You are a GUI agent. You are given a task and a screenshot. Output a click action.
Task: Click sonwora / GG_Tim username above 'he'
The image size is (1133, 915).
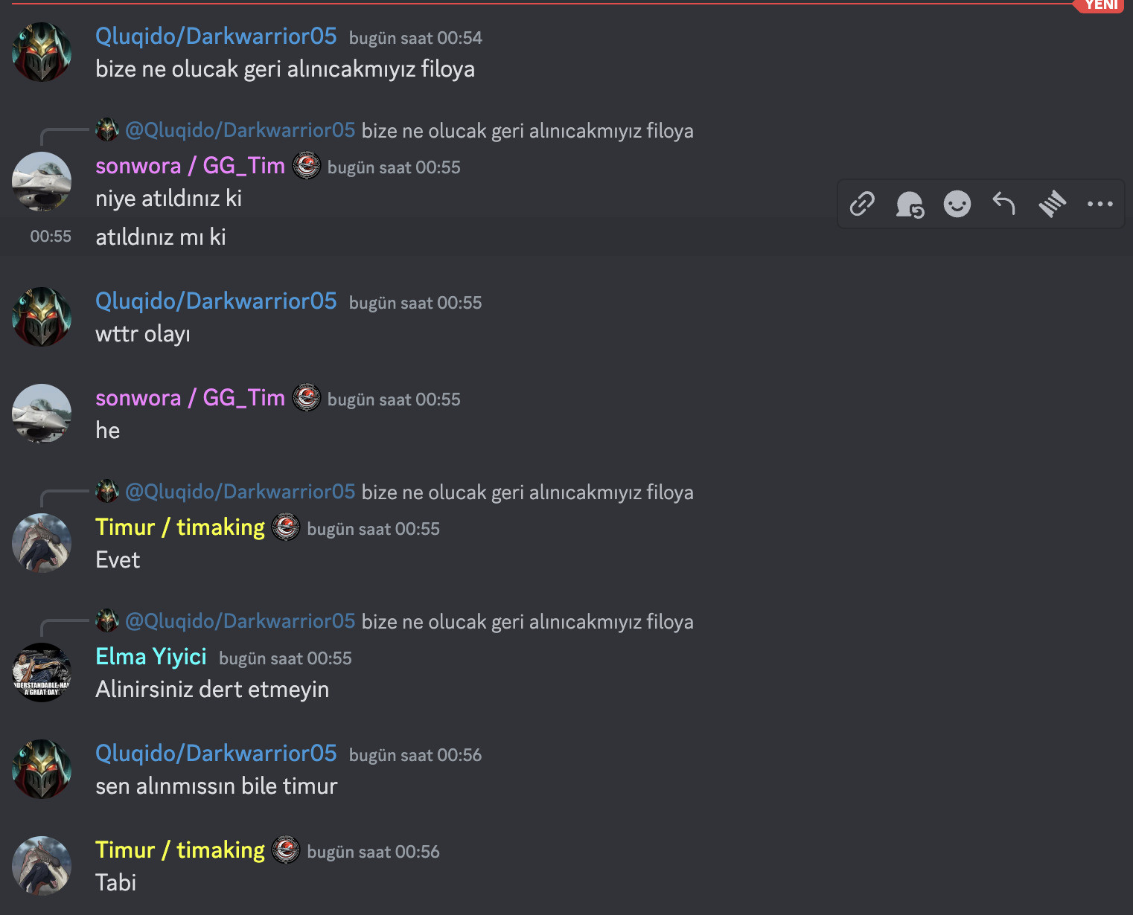191,398
